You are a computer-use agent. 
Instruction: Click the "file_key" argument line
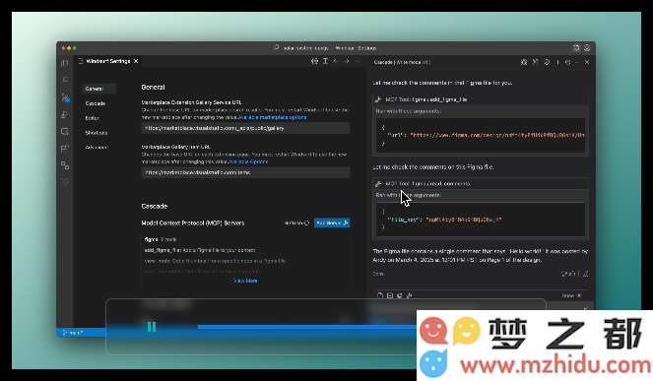tap(444, 220)
